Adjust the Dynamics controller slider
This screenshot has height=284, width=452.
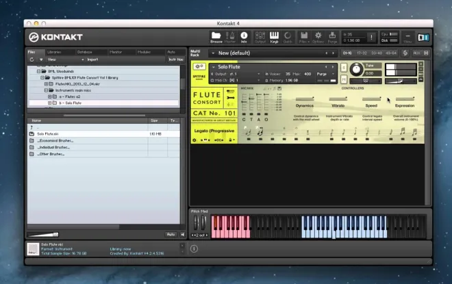[x=305, y=99]
